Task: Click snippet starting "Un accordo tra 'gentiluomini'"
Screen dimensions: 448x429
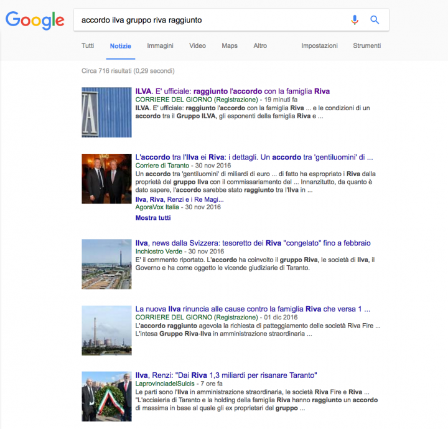Action: [256, 182]
